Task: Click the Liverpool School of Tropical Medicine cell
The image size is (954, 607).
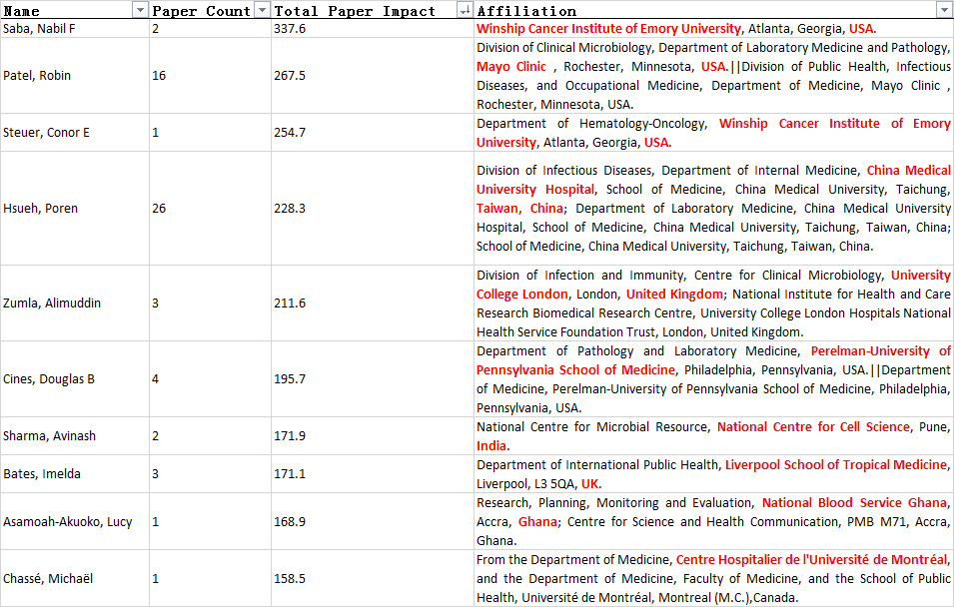Action: coord(713,474)
